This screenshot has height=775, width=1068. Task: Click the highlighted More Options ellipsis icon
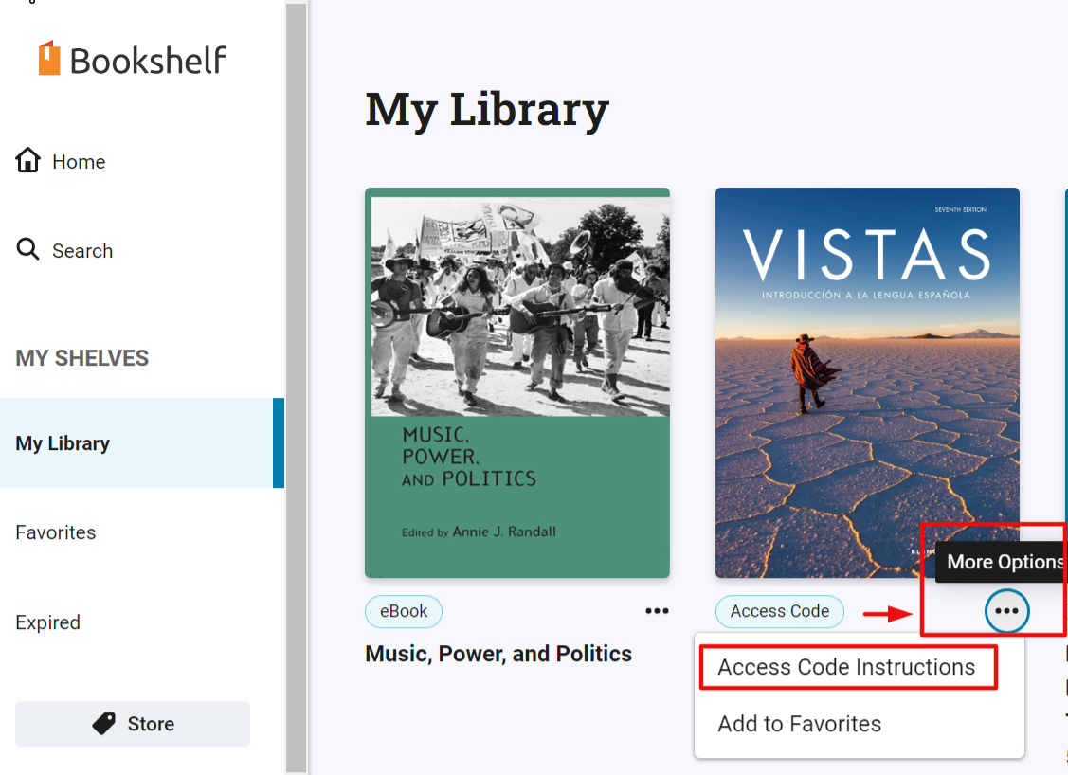tap(1006, 611)
